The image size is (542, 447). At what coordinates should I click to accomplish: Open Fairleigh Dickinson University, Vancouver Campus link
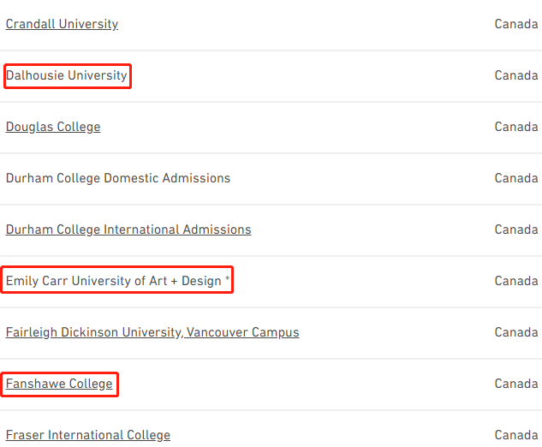[152, 332]
